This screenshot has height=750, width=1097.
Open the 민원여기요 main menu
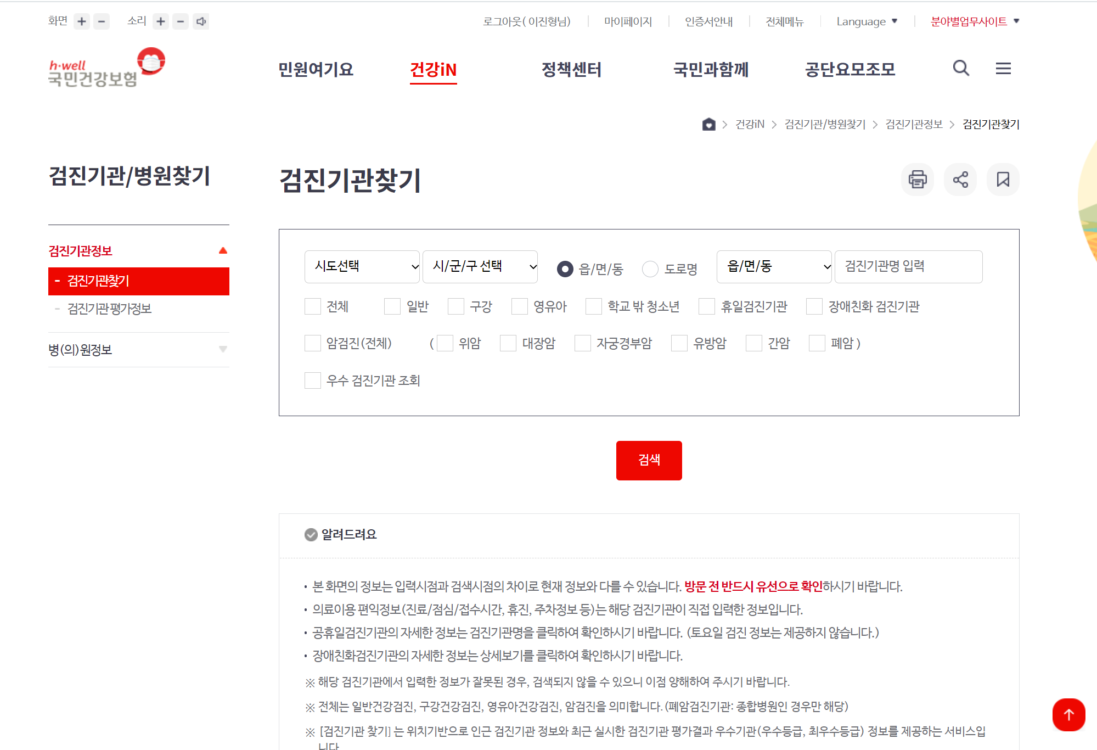[x=316, y=70]
